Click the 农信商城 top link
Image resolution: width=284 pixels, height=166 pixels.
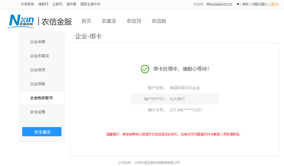[x=27, y=4]
